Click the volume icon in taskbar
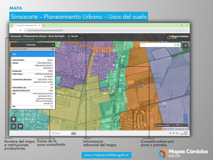Screen dimensions: 213x160 pos(174,133)
